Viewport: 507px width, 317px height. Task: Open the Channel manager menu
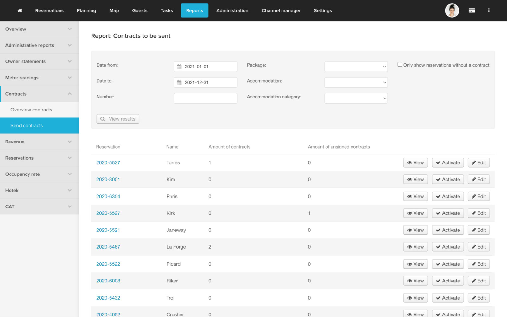[281, 10]
